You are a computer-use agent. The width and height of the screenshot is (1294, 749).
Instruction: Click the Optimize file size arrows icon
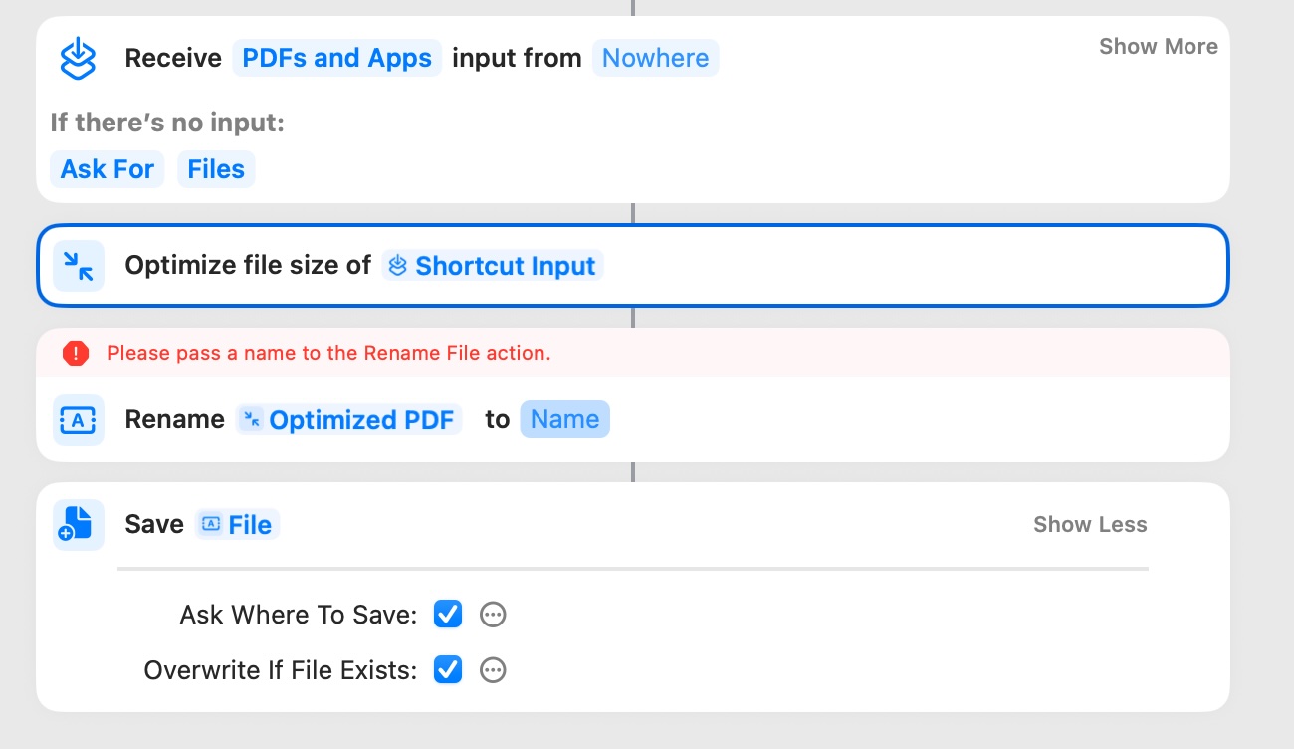(x=78, y=266)
